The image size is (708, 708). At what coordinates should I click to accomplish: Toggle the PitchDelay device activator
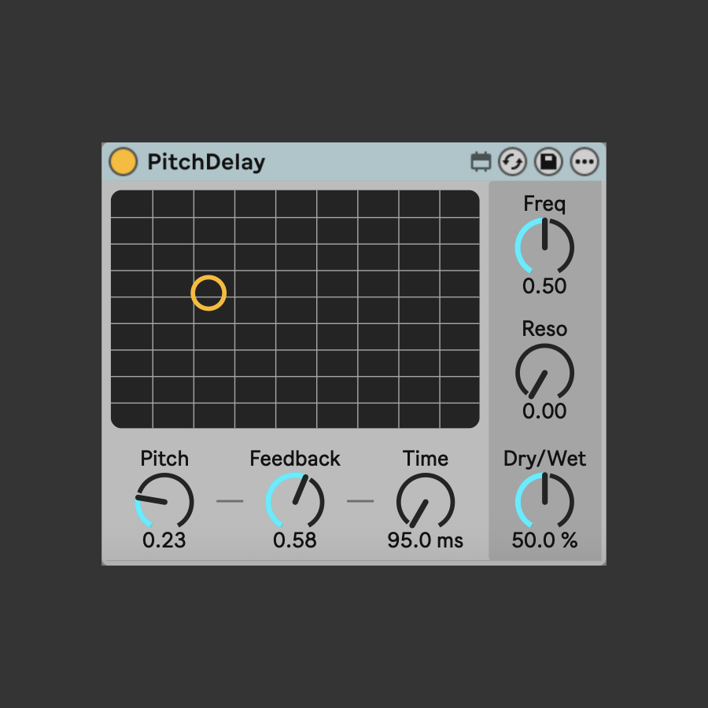pos(124,161)
